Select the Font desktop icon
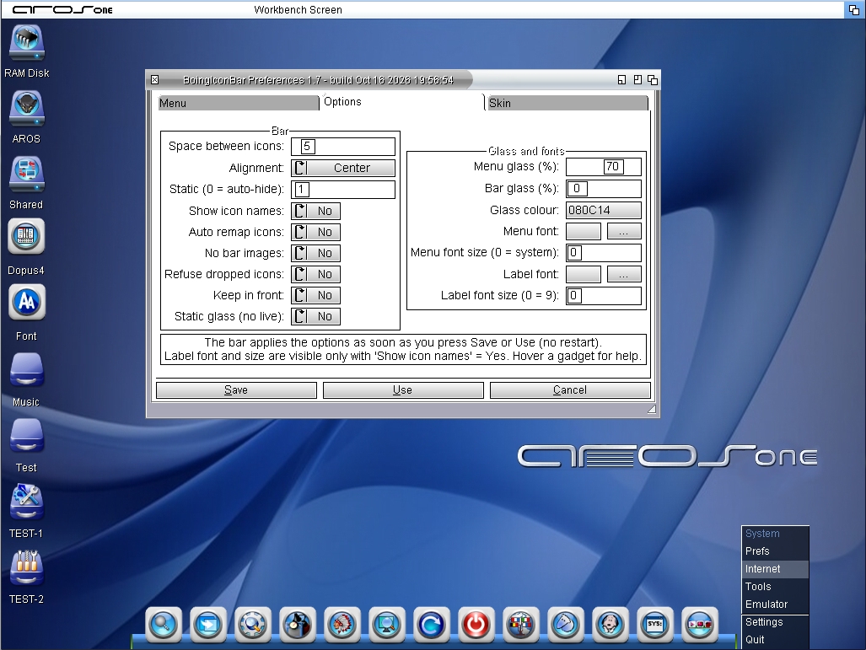This screenshot has height=650, width=866. coord(26,314)
